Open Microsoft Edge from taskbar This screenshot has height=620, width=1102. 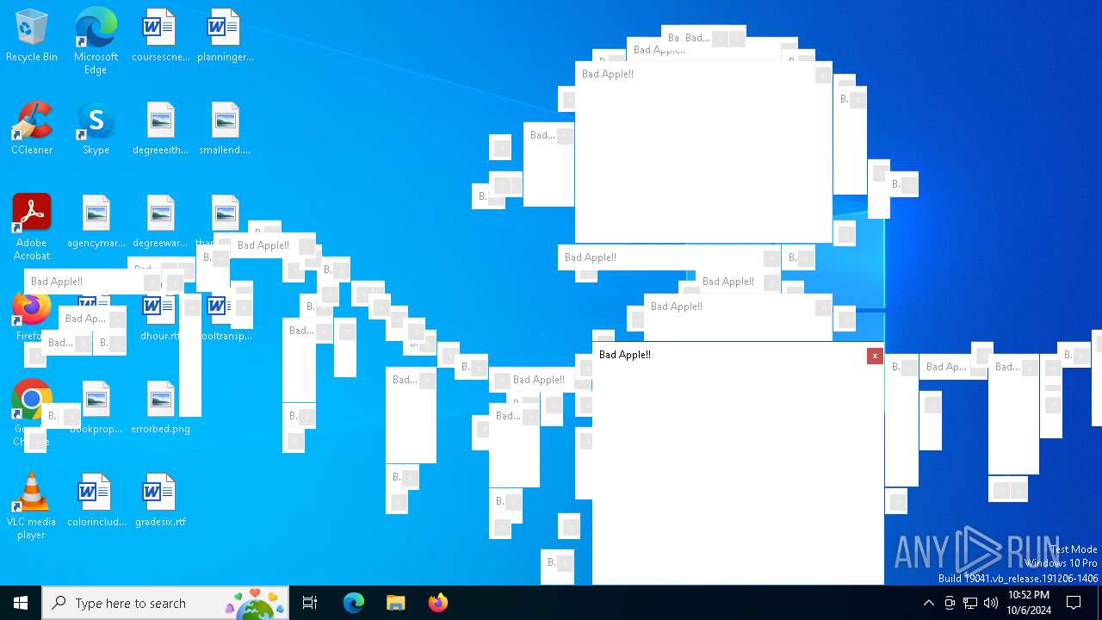pos(354,603)
